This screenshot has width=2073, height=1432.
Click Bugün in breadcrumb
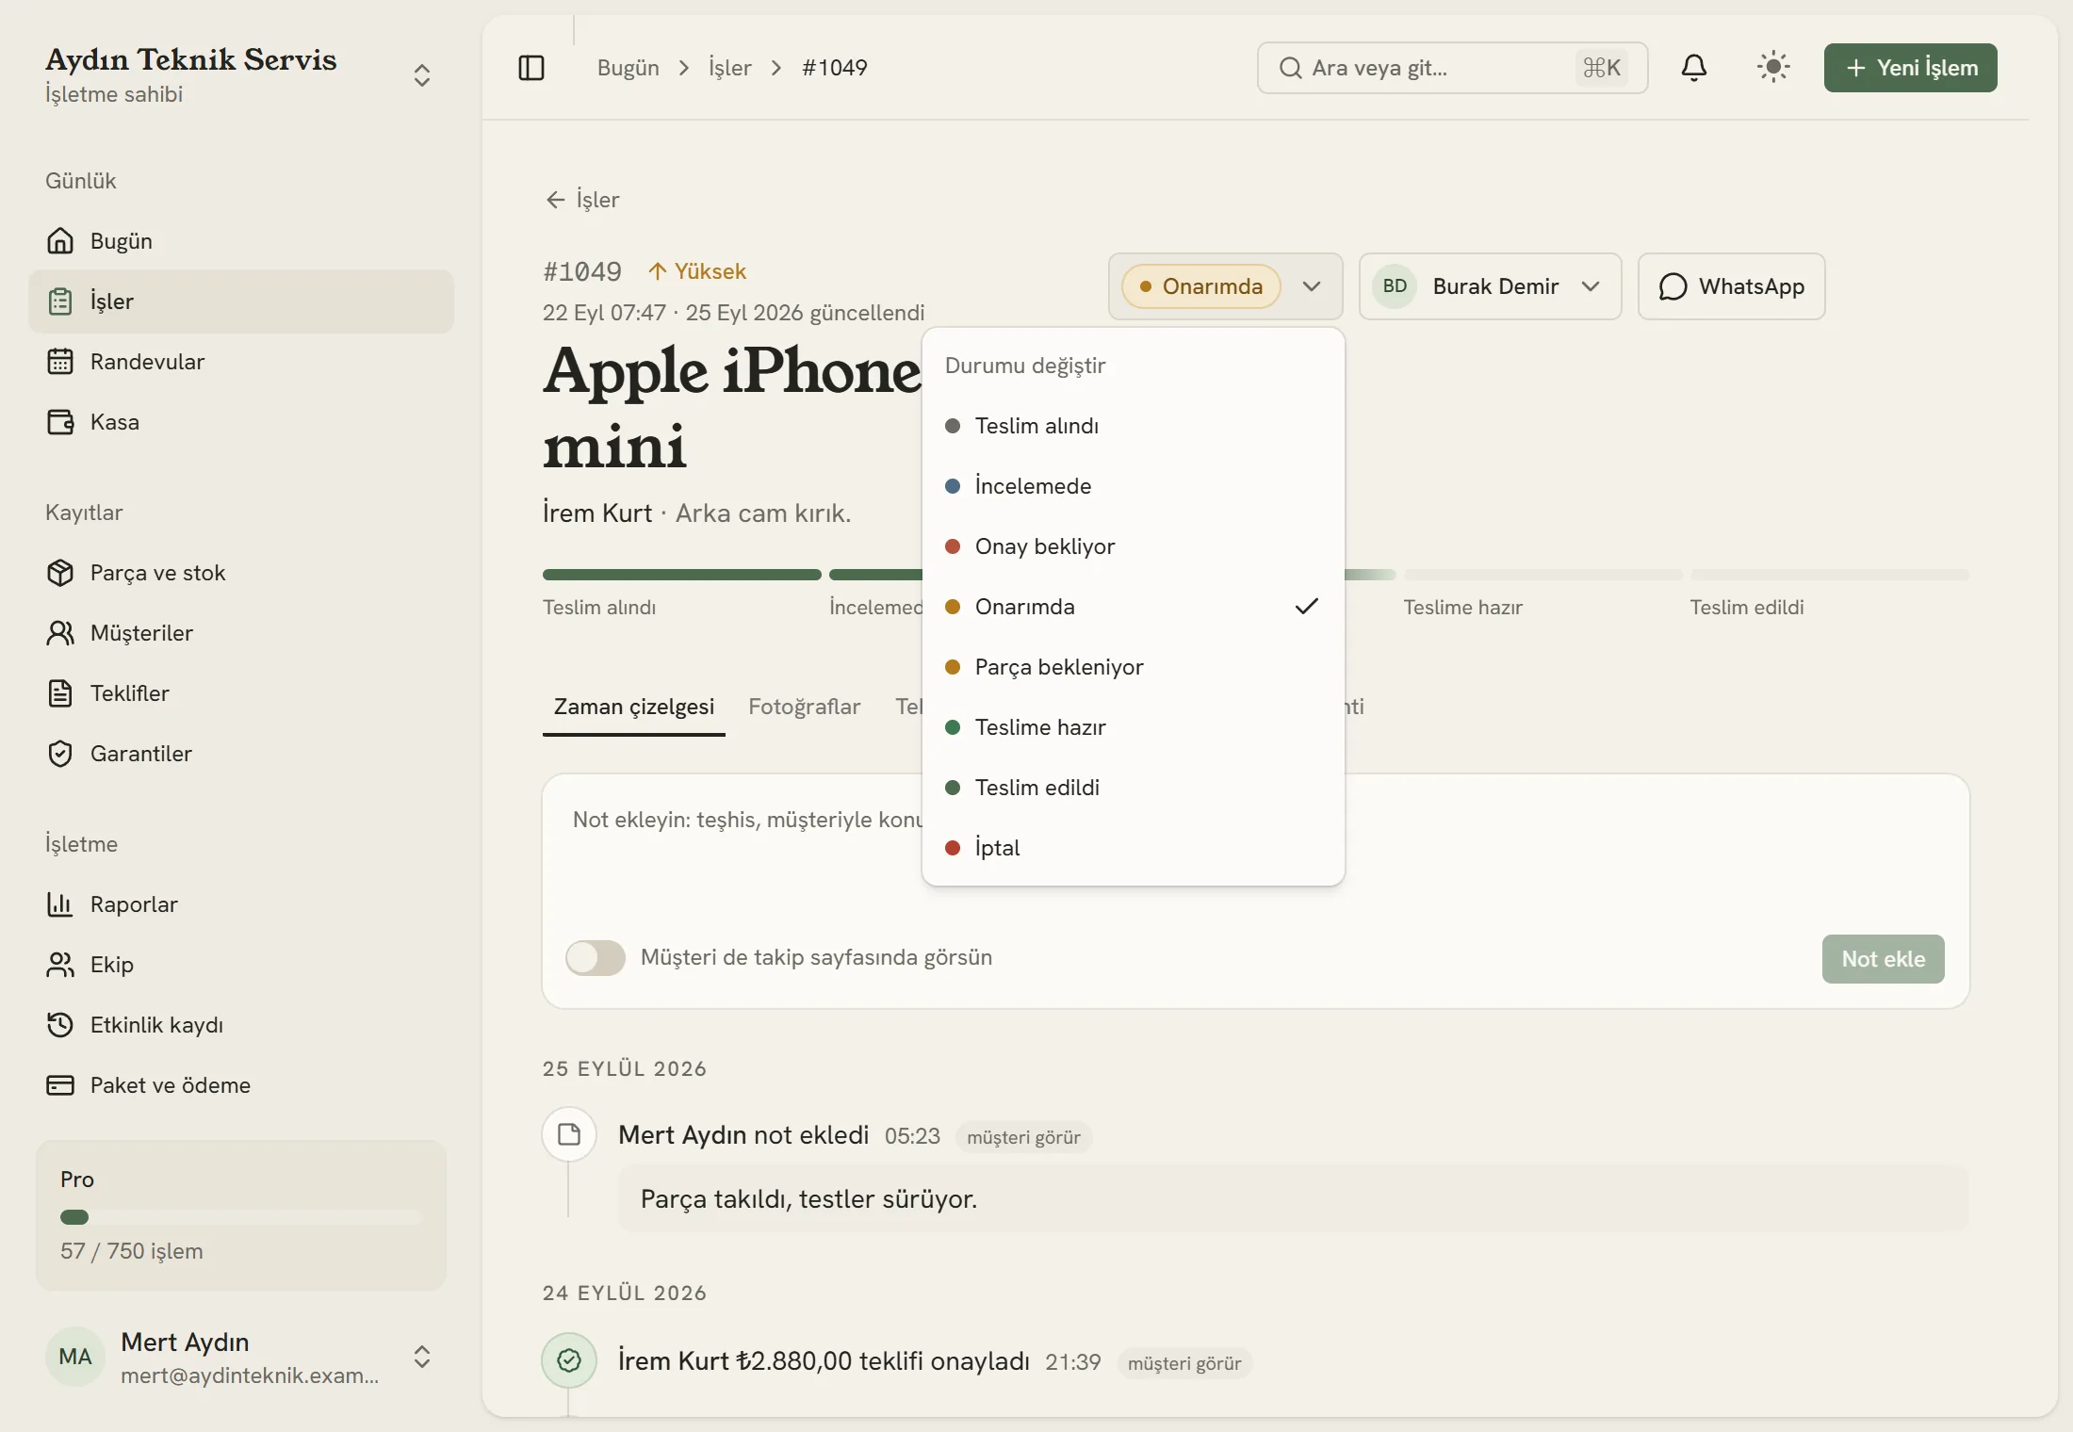(628, 68)
